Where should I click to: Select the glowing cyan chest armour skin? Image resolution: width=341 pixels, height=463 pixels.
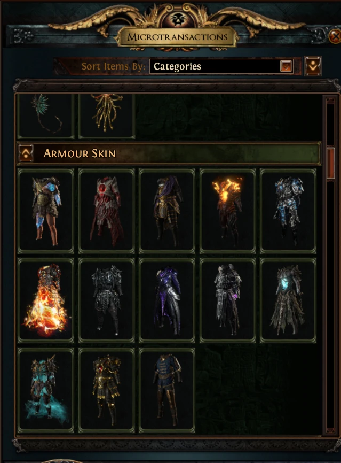tap(288, 300)
